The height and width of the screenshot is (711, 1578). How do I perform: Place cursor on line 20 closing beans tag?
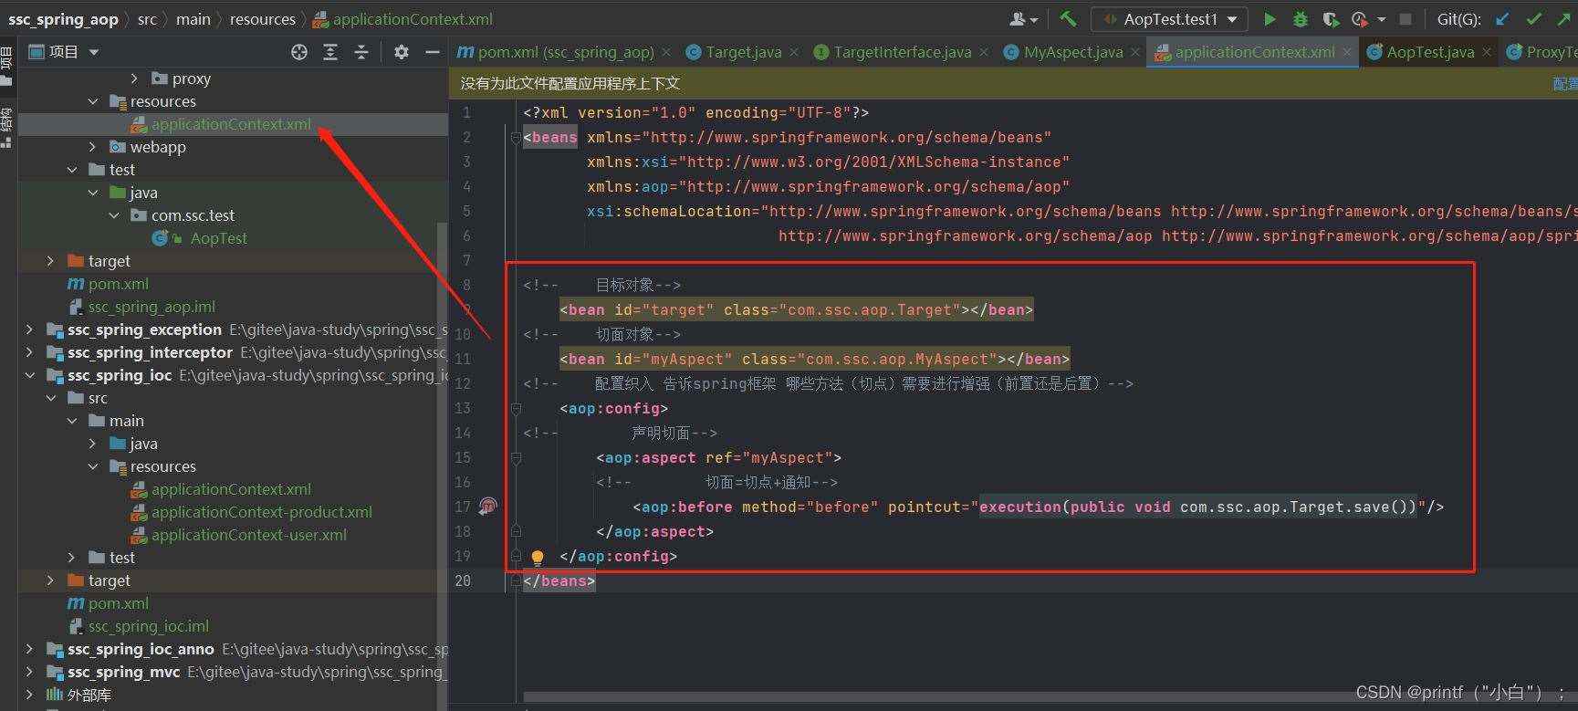click(x=559, y=580)
